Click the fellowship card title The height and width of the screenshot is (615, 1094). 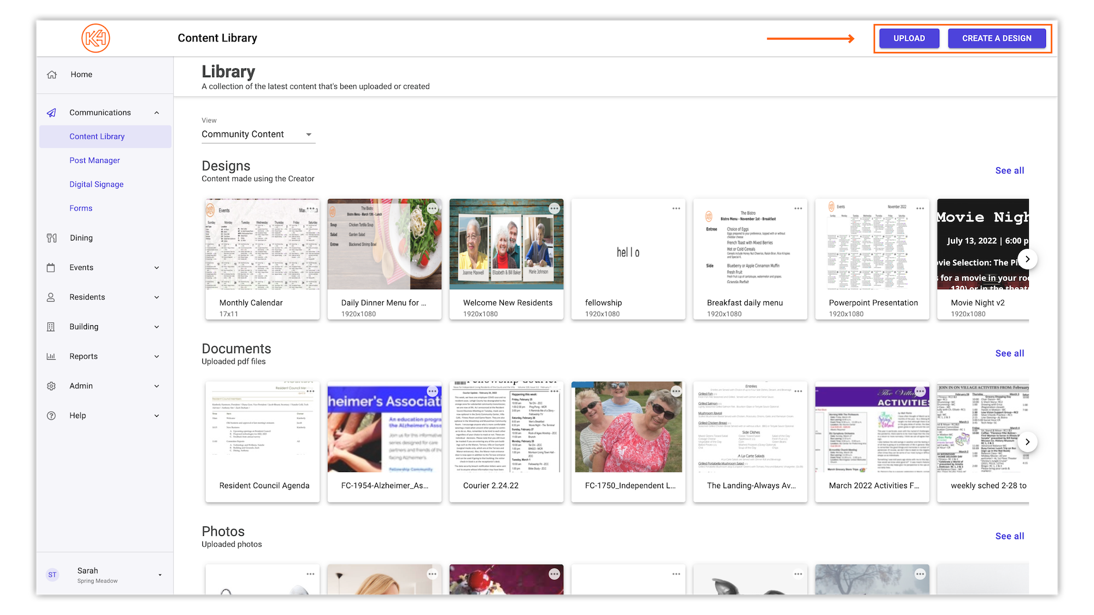[603, 303]
